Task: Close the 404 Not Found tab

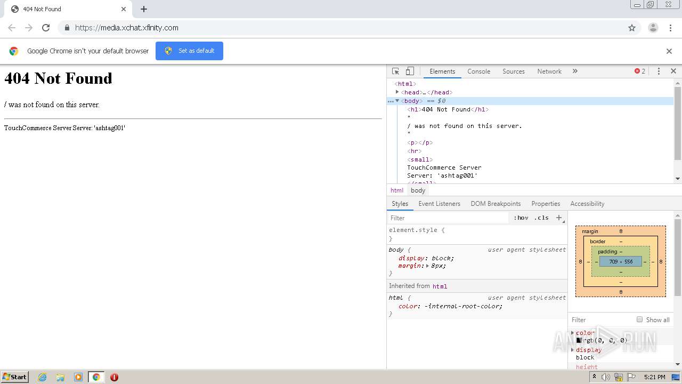Action: coord(124,9)
